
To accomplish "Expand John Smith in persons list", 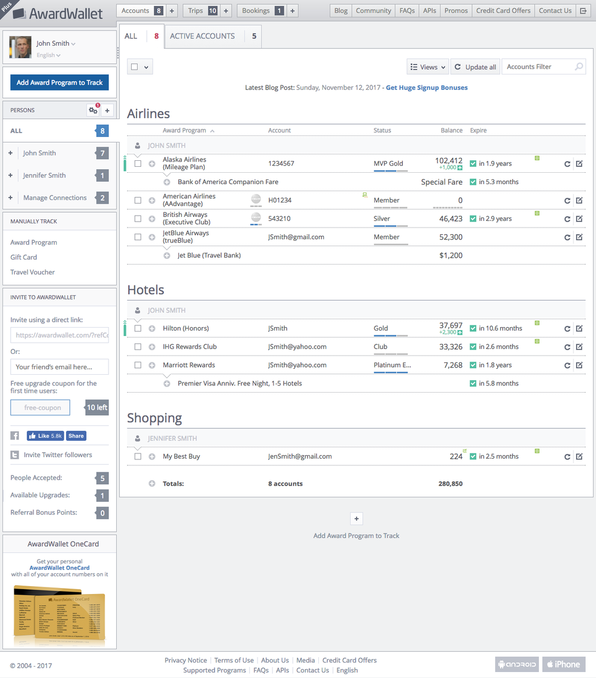I will coord(11,153).
